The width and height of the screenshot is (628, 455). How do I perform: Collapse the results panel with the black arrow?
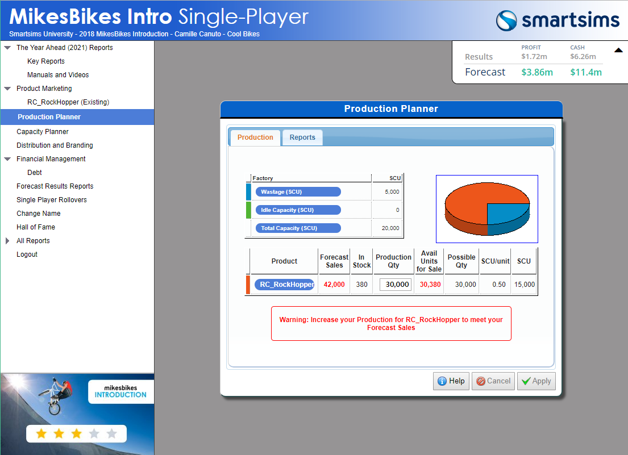[618, 51]
